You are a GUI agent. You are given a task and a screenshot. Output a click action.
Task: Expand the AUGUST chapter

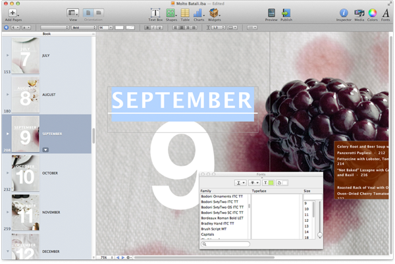point(7,94)
